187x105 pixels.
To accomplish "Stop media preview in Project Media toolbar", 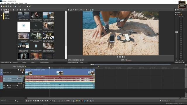I will click(x=20, y=10).
